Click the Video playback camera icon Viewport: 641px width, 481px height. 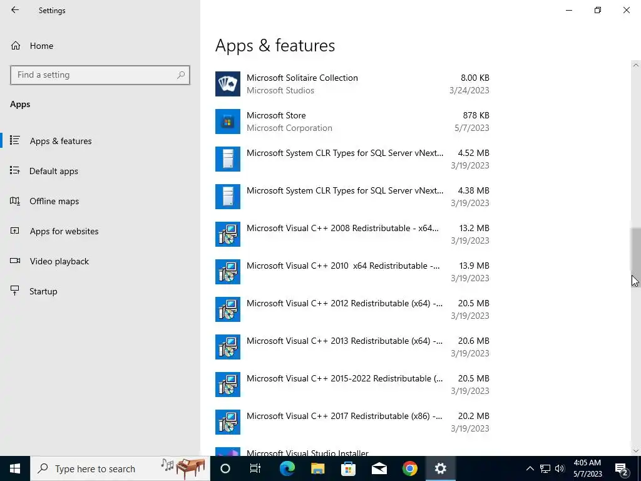click(x=15, y=261)
